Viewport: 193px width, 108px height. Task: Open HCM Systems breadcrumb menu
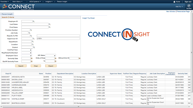coord(35,1)
